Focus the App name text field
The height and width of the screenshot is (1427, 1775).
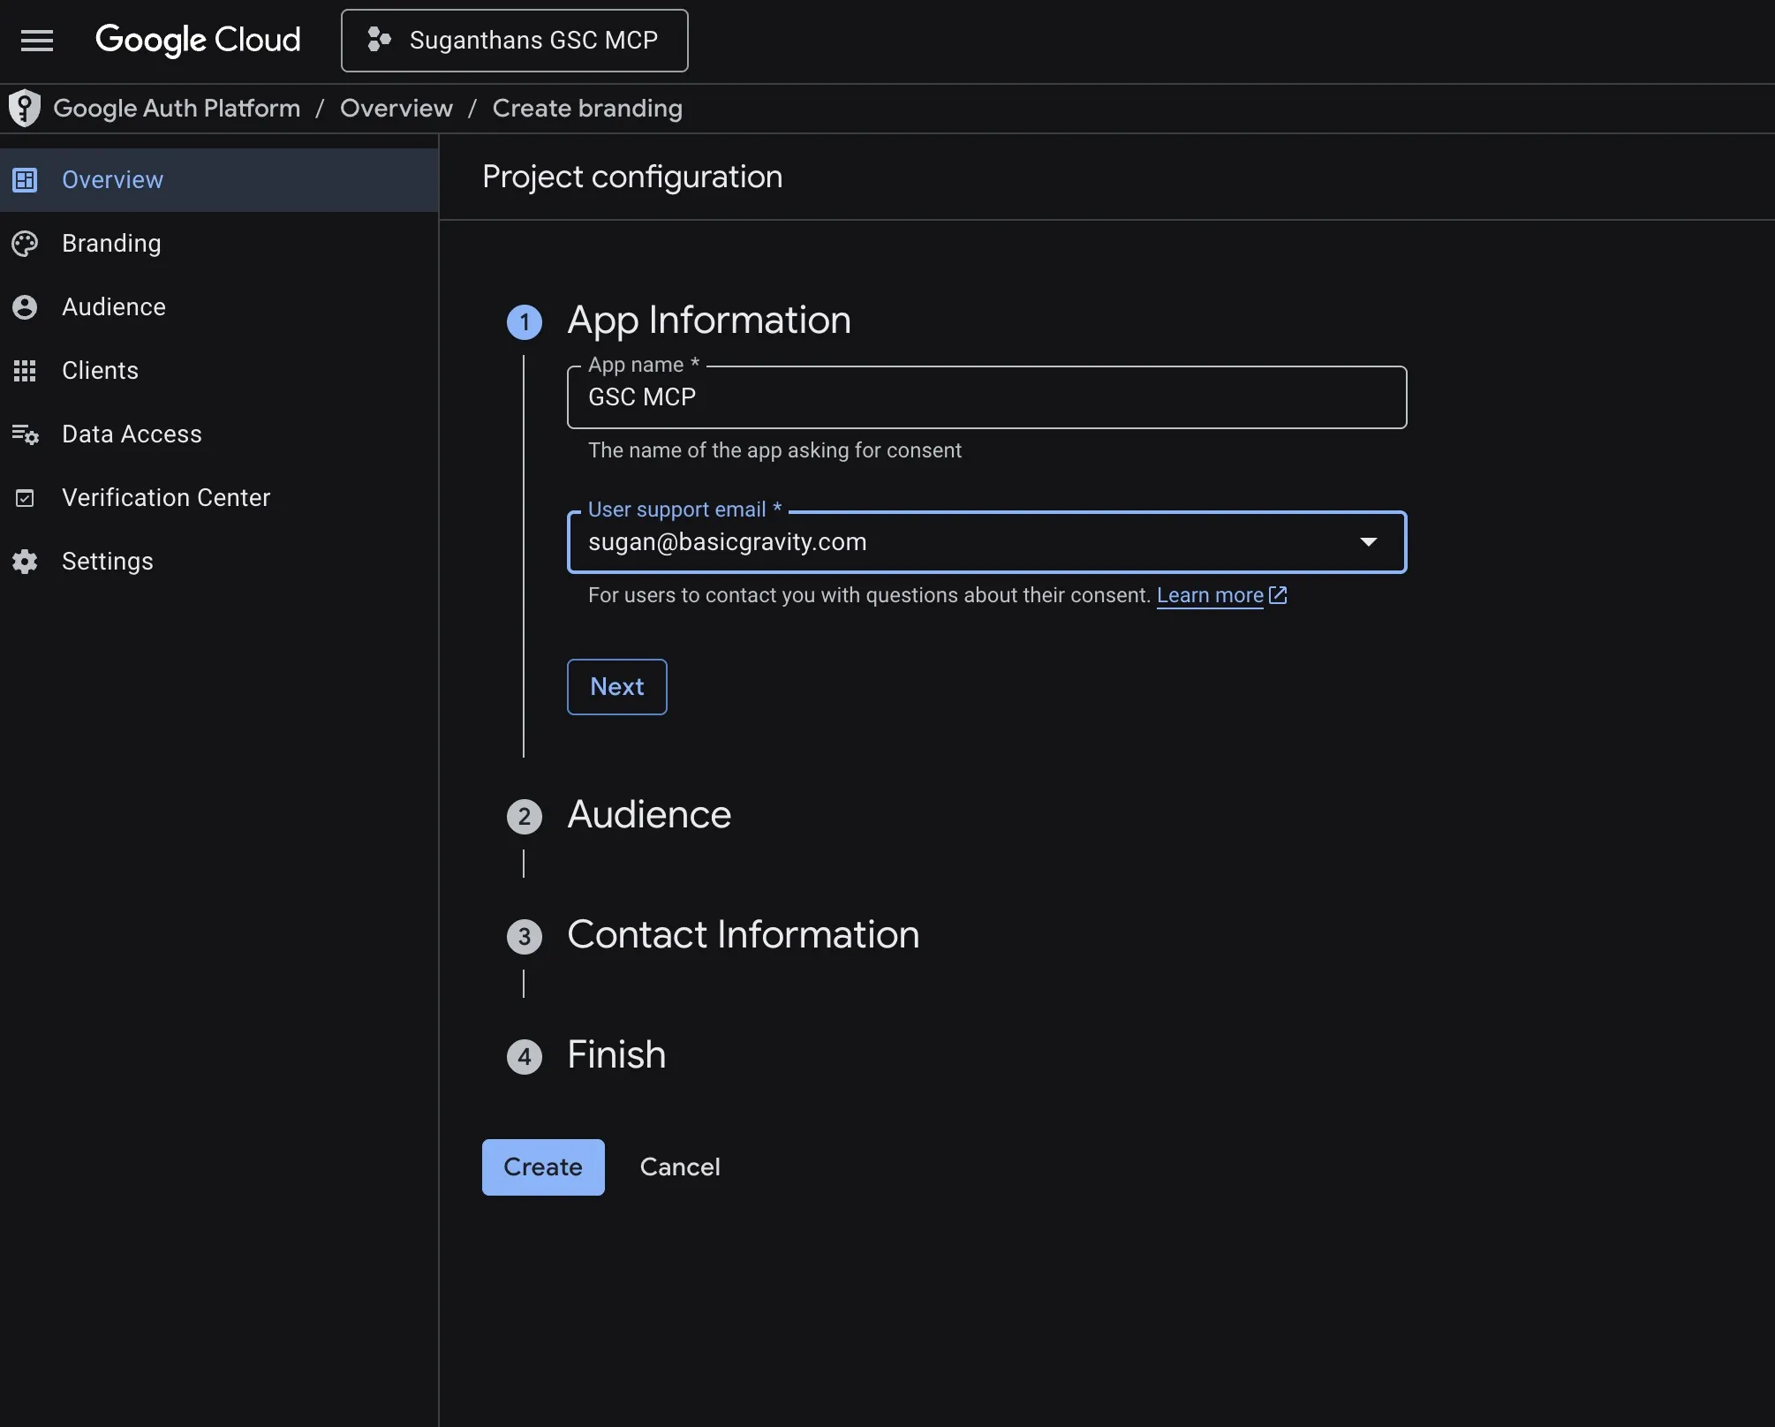(x=986, y=398)
